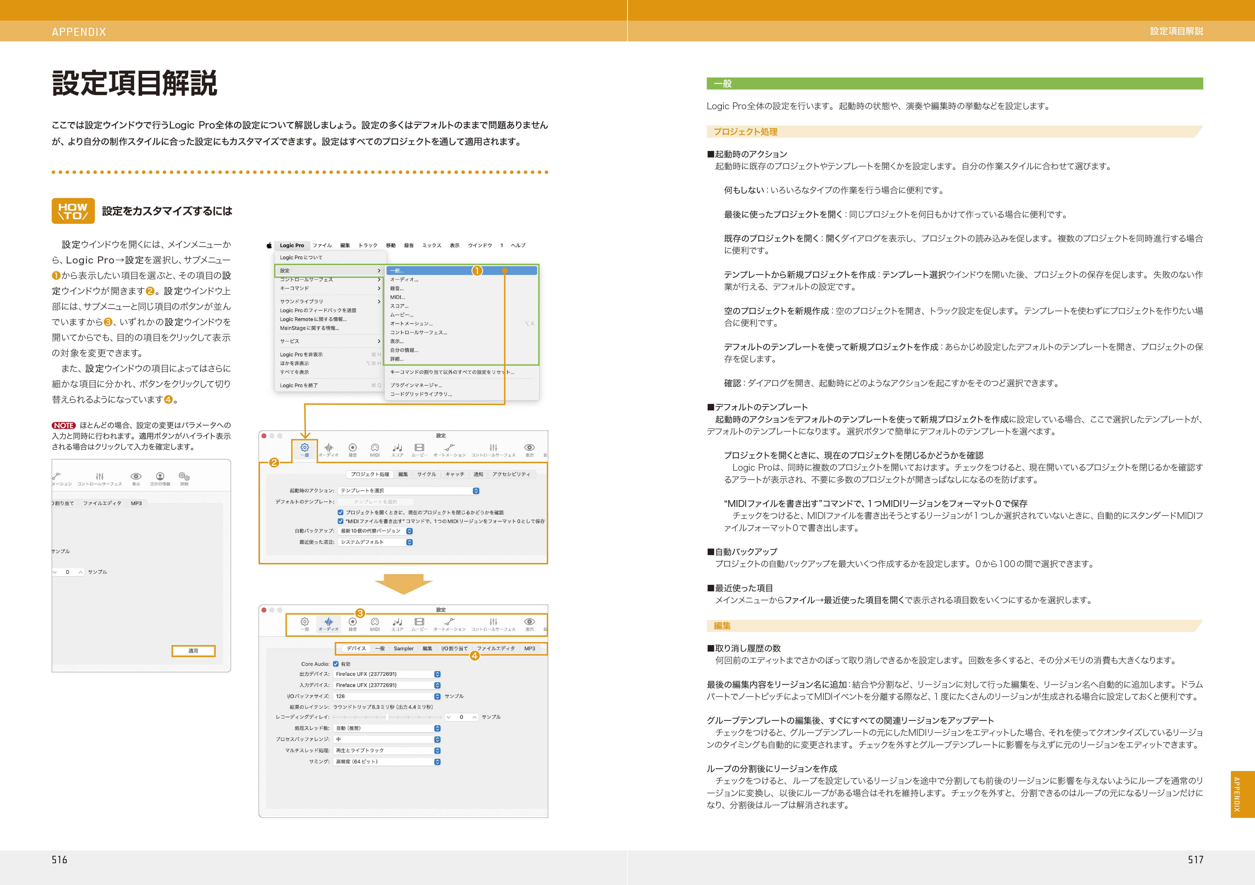Open ムービー film icon in Audio settings window
Screen dimensions: 1255x885
[x=419, y=622]
